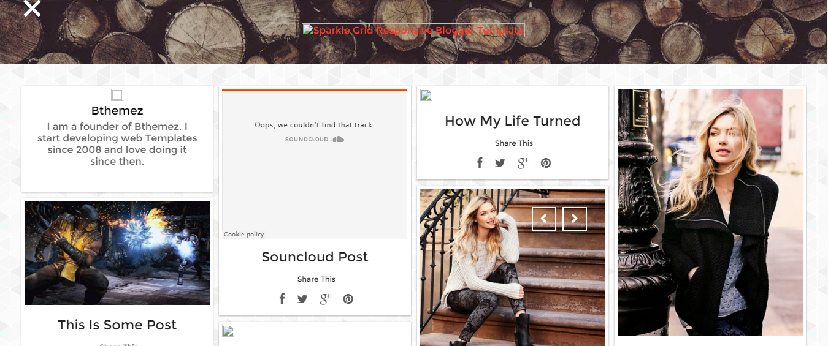Go to previous slide in image slider
The height and width of the screenshot is (346, 828).
(x=544, y=219)
